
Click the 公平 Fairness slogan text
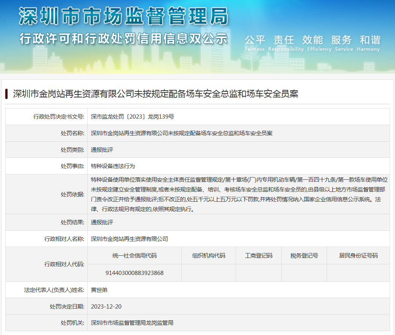(x=255, y=43)
